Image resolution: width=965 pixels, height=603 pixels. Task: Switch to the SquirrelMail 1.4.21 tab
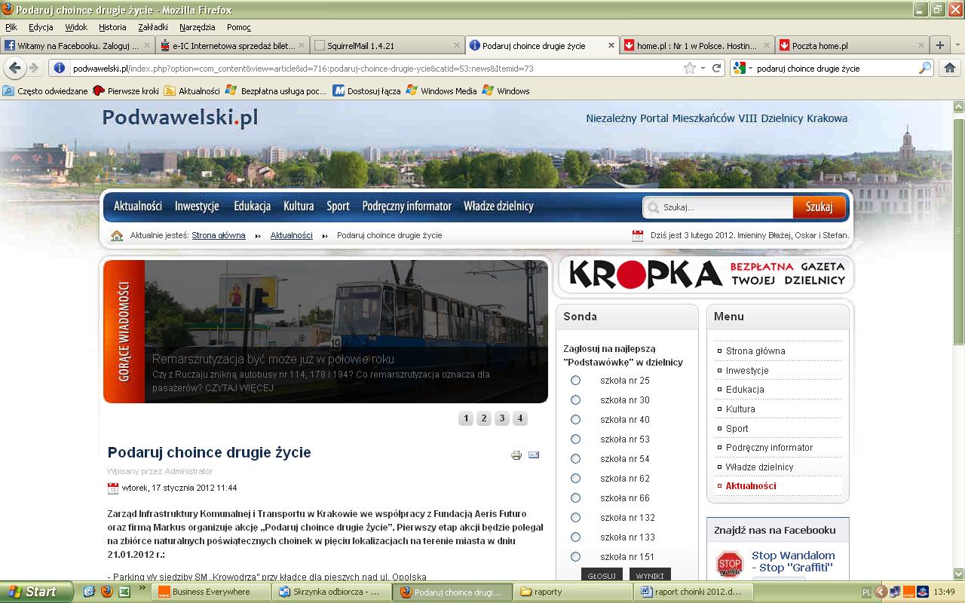click(387, 45)
